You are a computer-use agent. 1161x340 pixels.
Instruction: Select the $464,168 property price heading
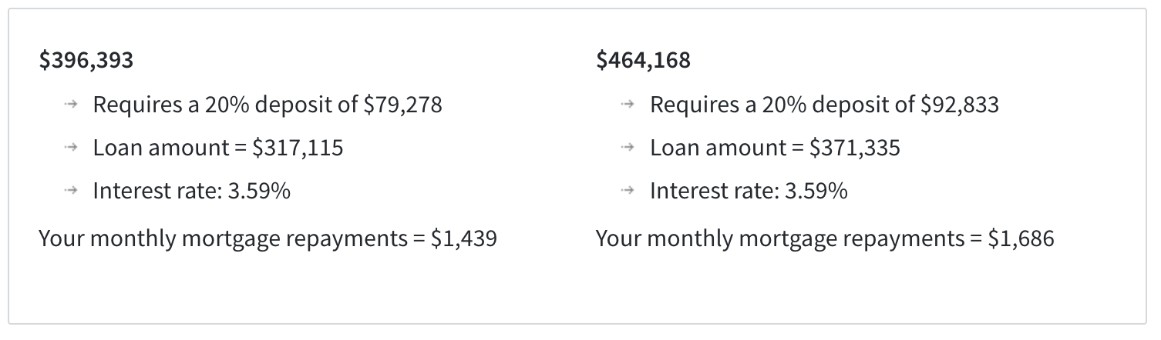click(x=643, y=61)
